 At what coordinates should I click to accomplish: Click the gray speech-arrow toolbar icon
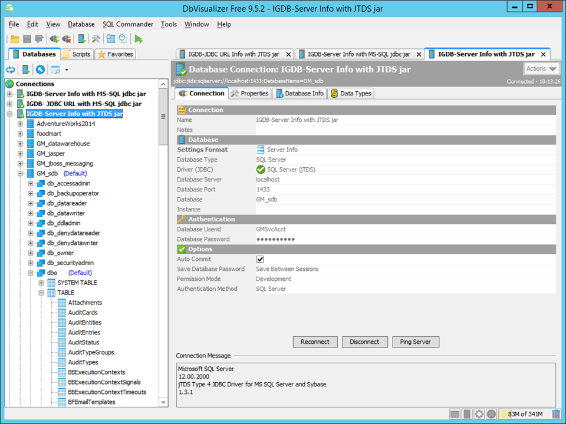39,39
